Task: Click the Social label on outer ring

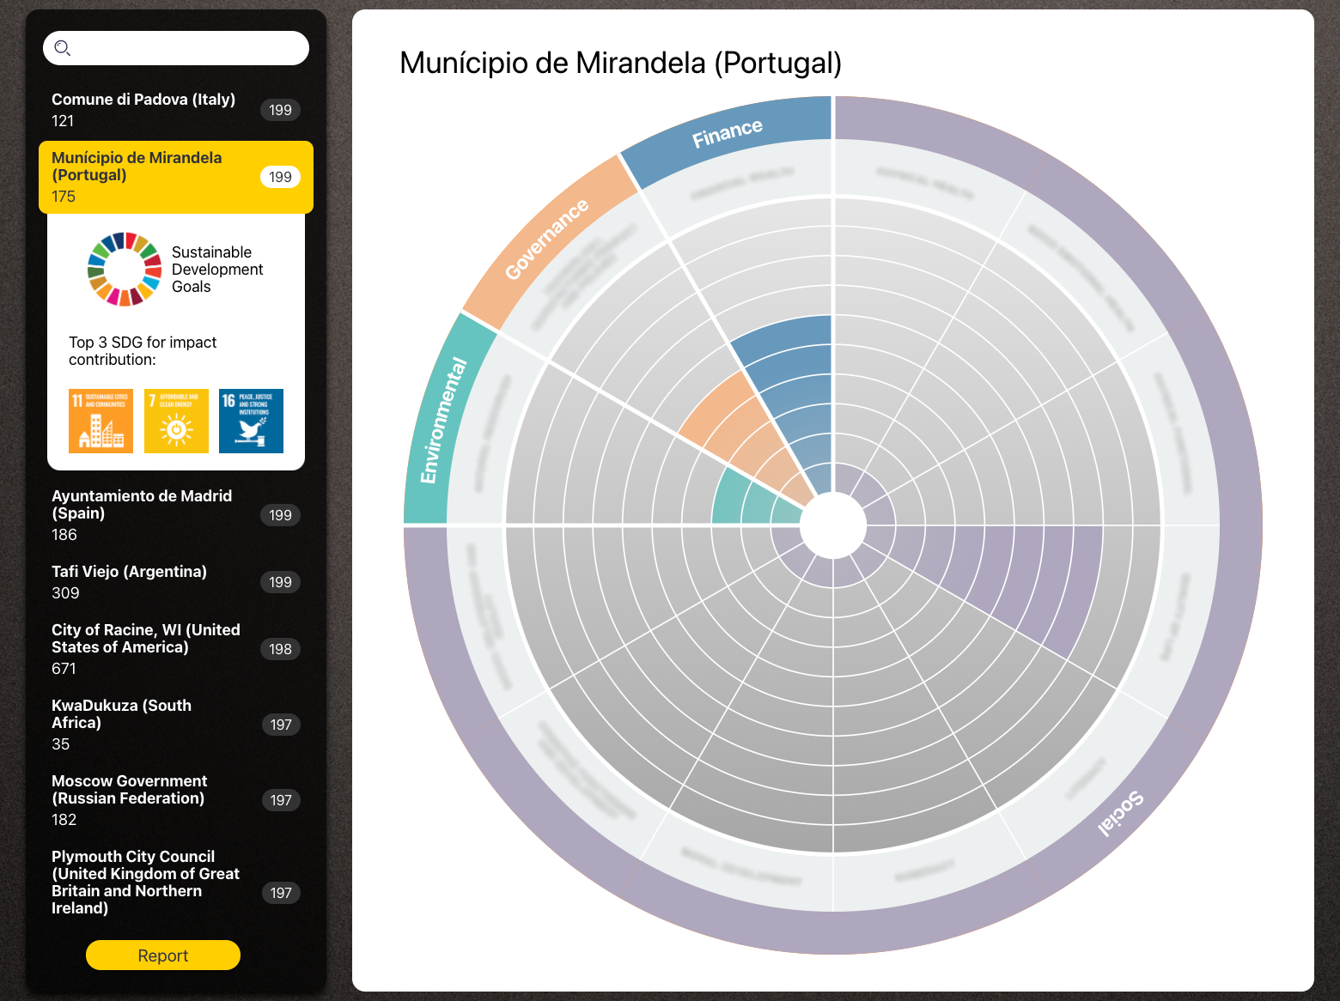Action: tap(1120, 812)
